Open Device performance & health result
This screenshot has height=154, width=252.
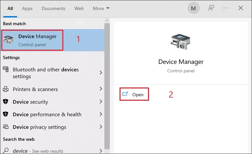pyautogui.click(x=52, y=114)
